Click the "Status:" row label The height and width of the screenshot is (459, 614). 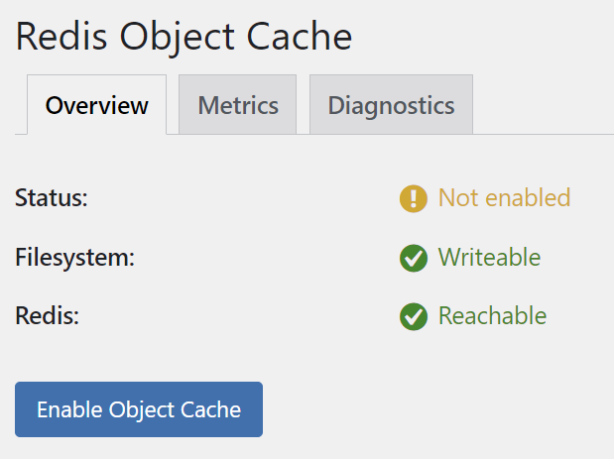52,197
